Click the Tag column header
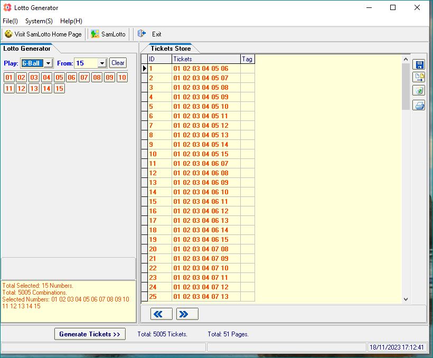 (248, 59)
